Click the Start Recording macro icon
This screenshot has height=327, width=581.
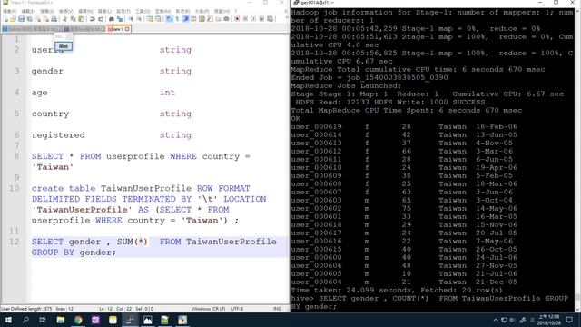point(237,19)
